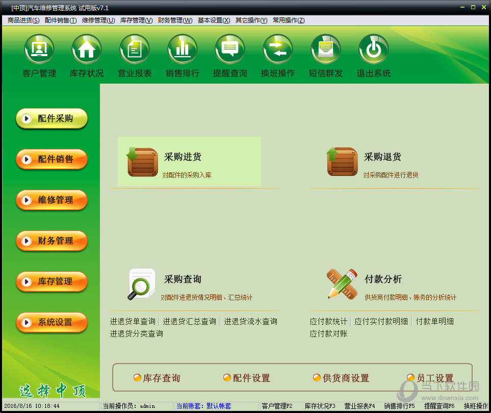The image size is (491, 413).
Task: Open the 配件销售(T) menu
Action: 61,20
